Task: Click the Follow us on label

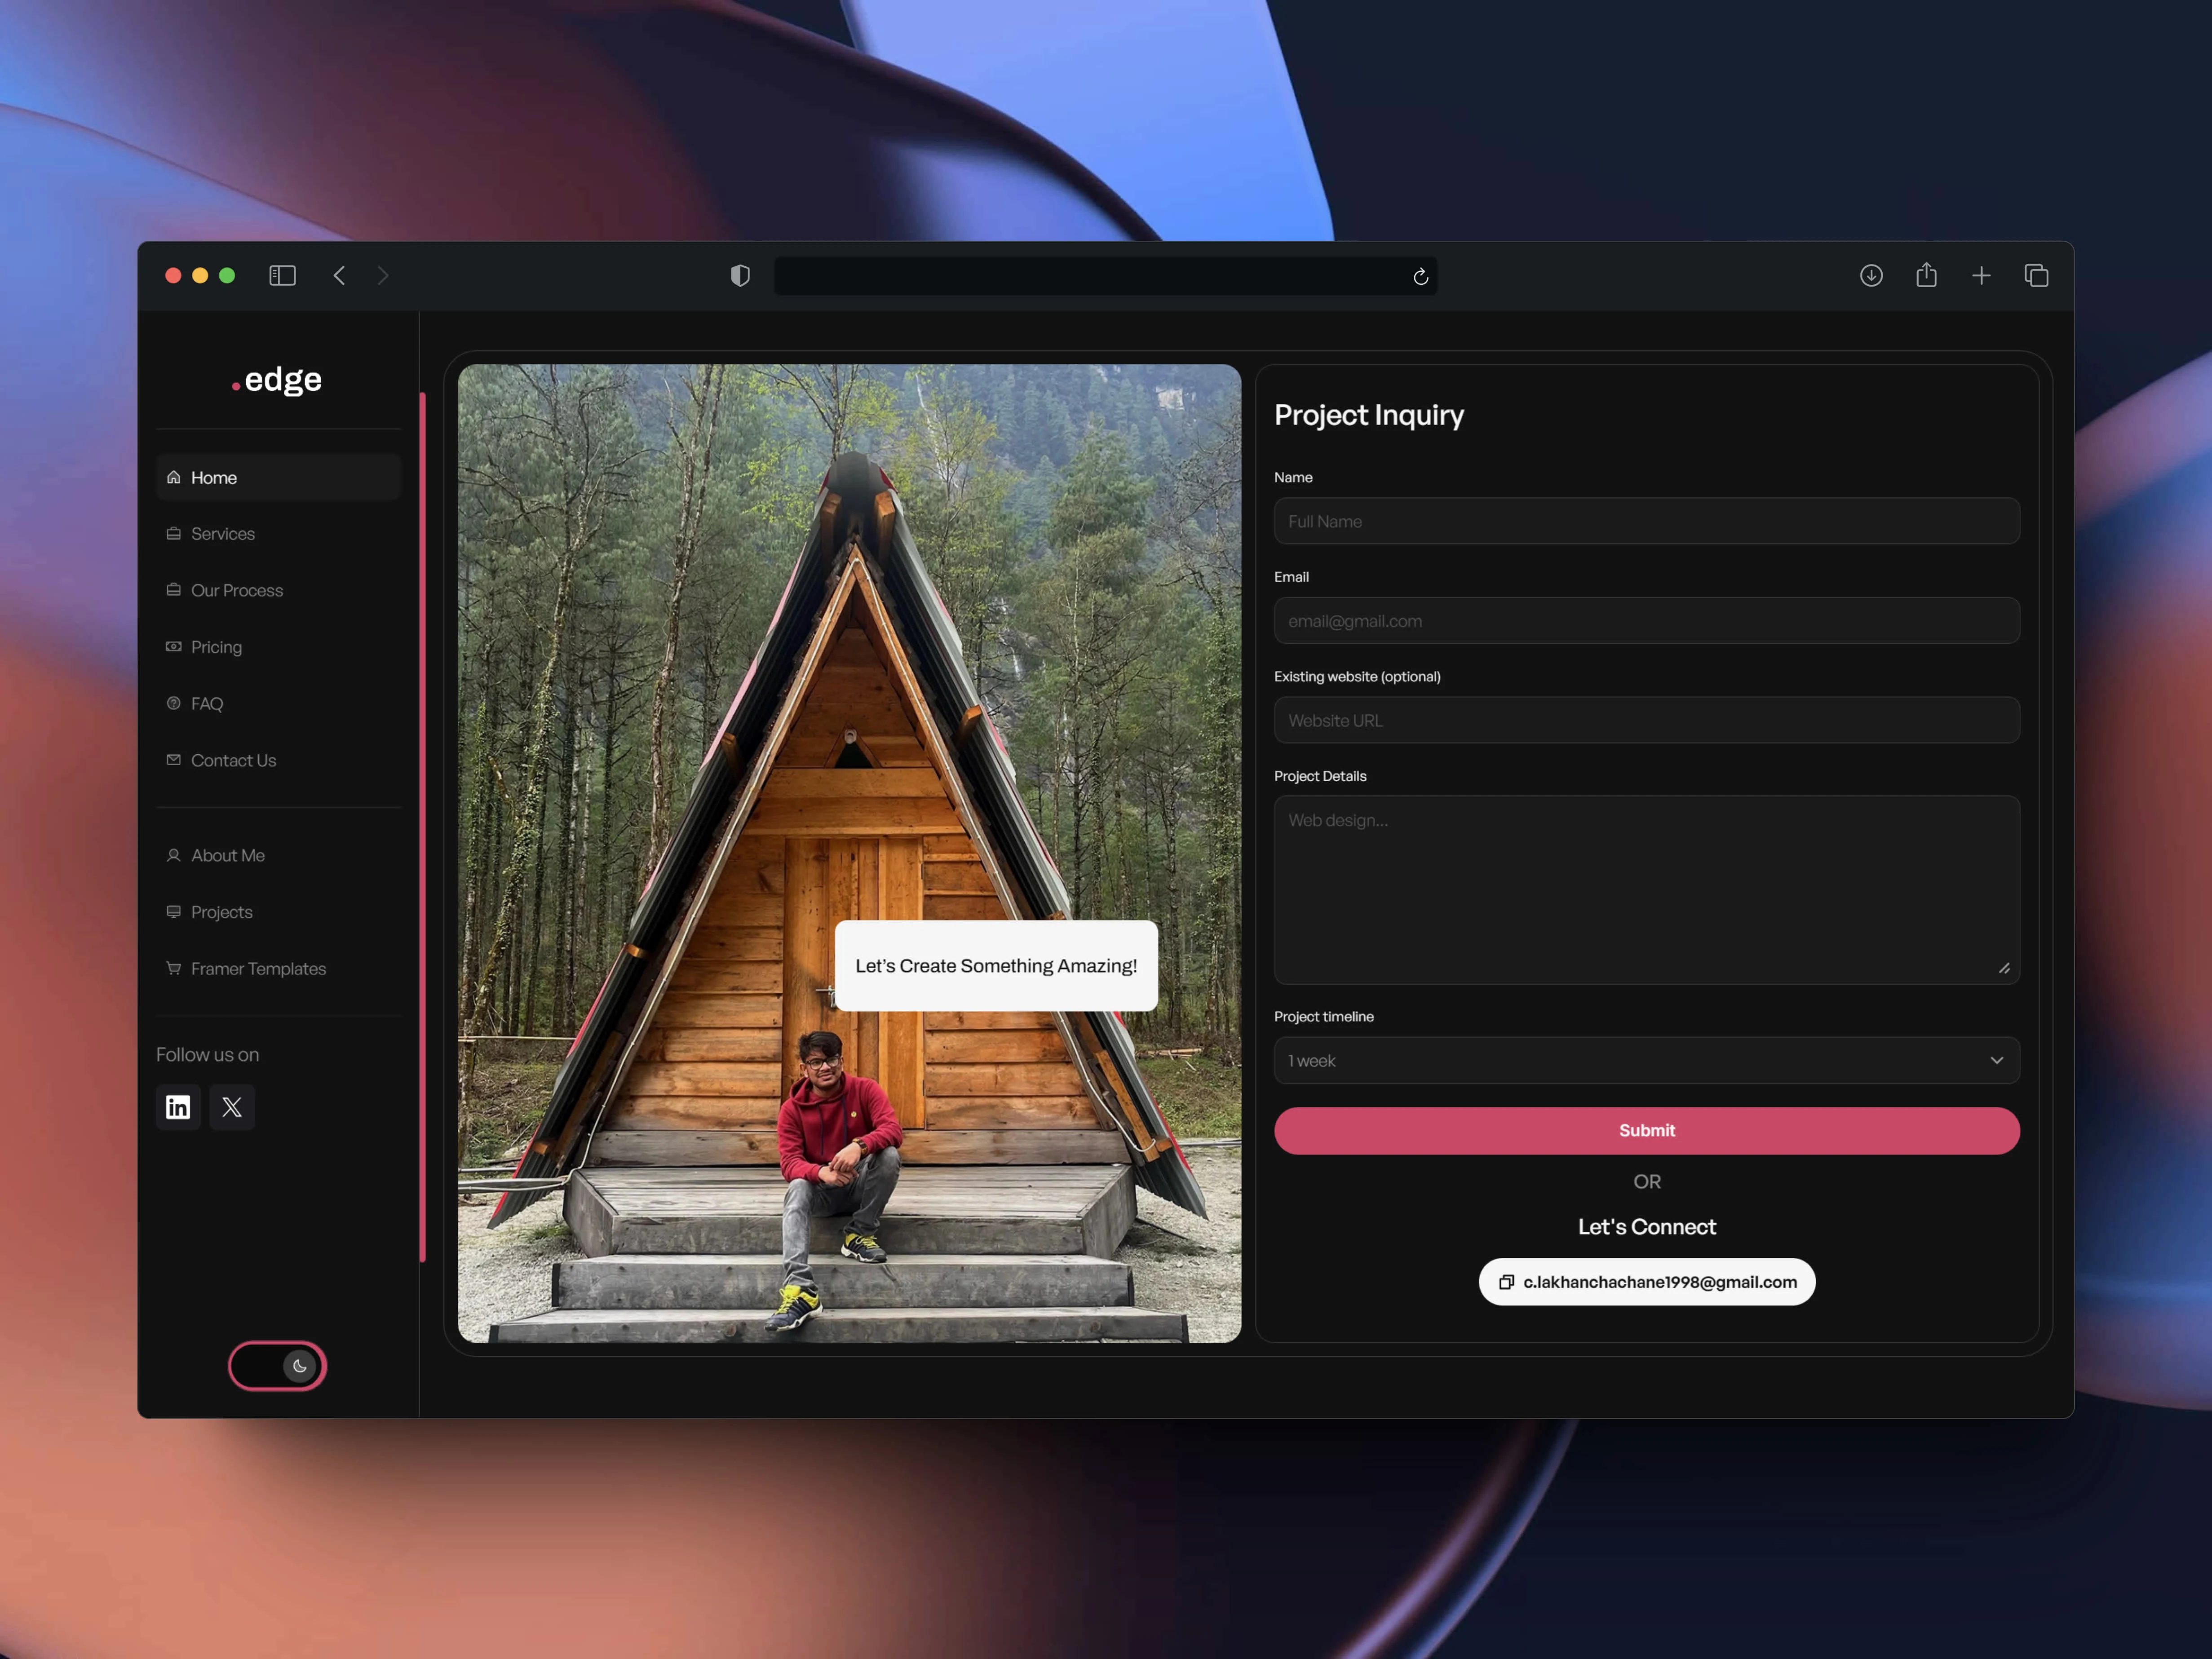Action: click(x=207, y=1054)
